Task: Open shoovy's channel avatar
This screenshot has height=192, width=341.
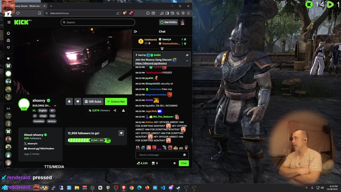Action: [24, 104]
